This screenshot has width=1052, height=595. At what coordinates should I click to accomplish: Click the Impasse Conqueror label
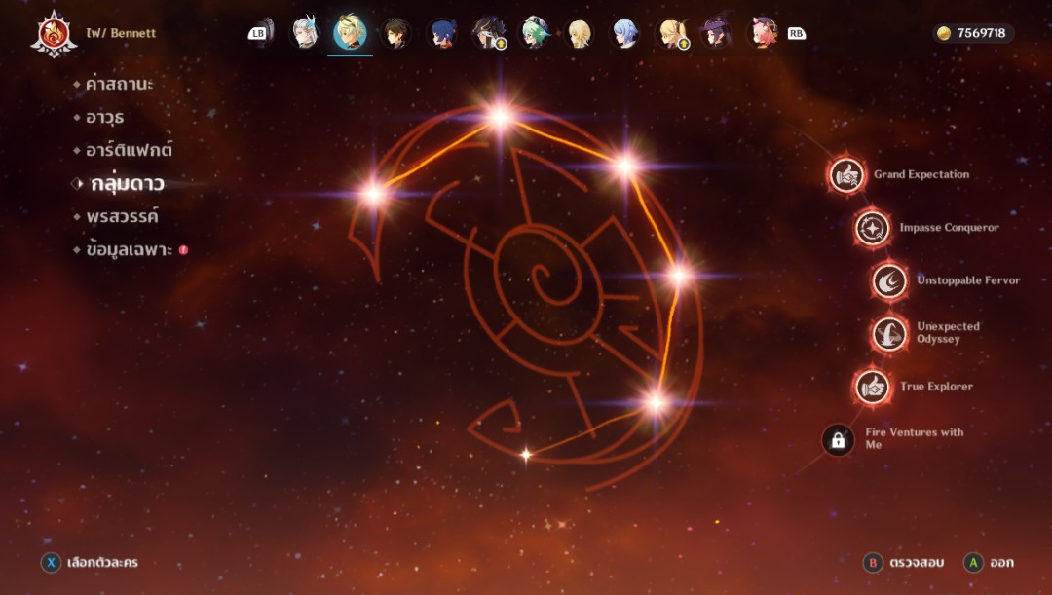(x=949, y=228)
